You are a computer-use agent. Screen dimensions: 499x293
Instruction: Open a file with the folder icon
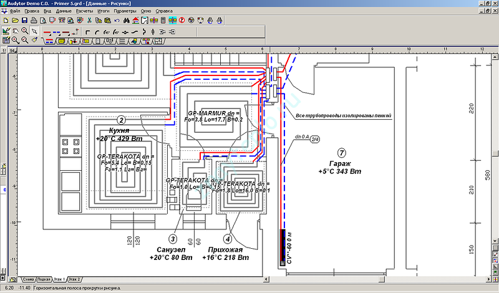[x=14, y=21]
